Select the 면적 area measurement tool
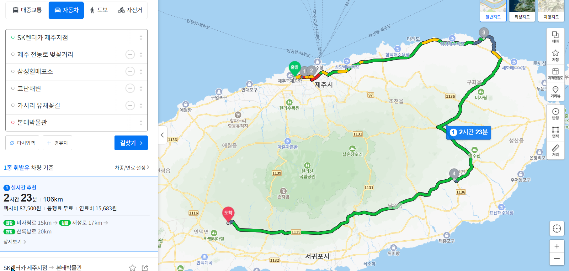569x271 pixels. point(555,132)
